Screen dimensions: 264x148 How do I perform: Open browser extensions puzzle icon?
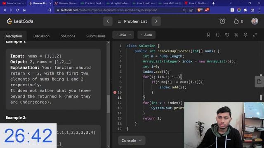point(245,10)
